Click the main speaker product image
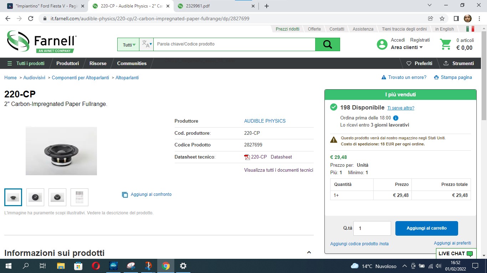 coord(61,151)
